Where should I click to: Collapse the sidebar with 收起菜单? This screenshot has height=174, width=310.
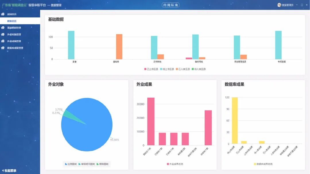pyautogui.click(x=9, y=171)
